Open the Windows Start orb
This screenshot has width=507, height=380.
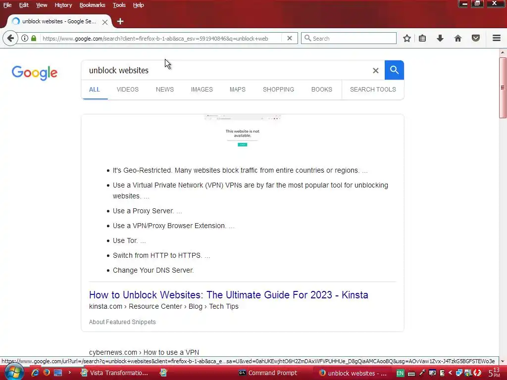pyautogui.click(x=14, y=372)
